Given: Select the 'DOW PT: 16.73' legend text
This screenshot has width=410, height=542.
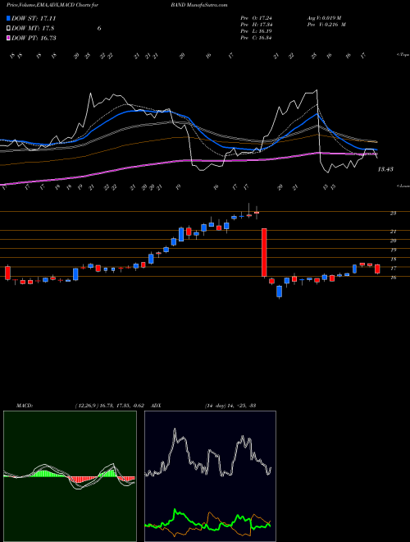Looking at the screenshot, I should [x=34, y=38].
